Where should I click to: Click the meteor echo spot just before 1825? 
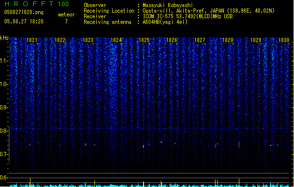click(x=143, y=146)
